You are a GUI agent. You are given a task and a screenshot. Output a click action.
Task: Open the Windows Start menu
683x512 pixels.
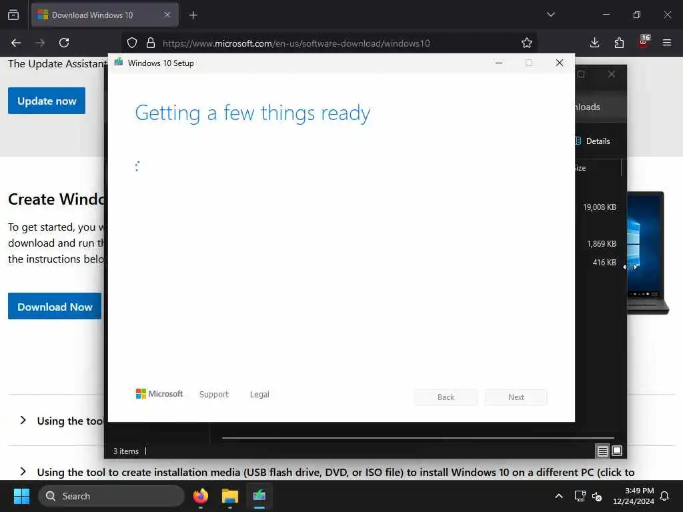(x=21, y=496)
